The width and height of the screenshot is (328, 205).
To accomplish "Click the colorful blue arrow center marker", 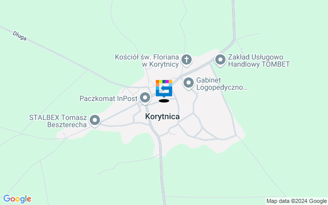I will pyautogui.click(x=164, y=89).
